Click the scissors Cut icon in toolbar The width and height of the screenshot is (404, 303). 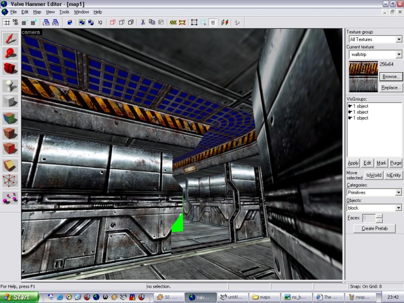[x=143, y=22]
